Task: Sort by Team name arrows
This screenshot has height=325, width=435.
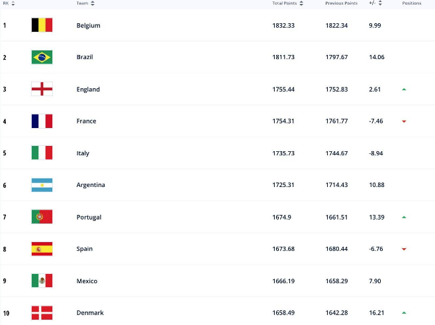Action: (x=93, y=3)
